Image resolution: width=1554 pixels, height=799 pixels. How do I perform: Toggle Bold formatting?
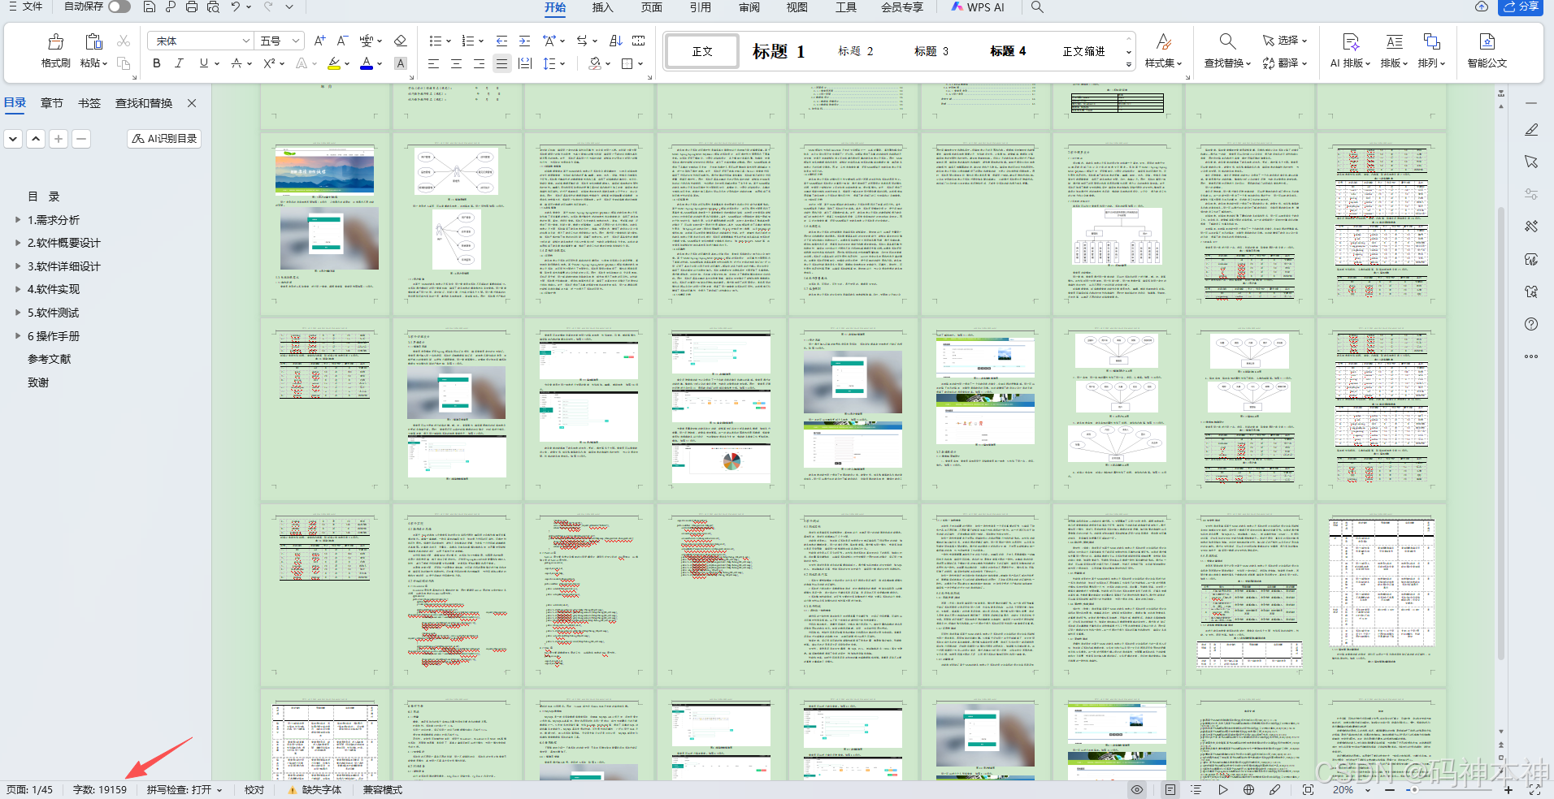tap(156, 63)
